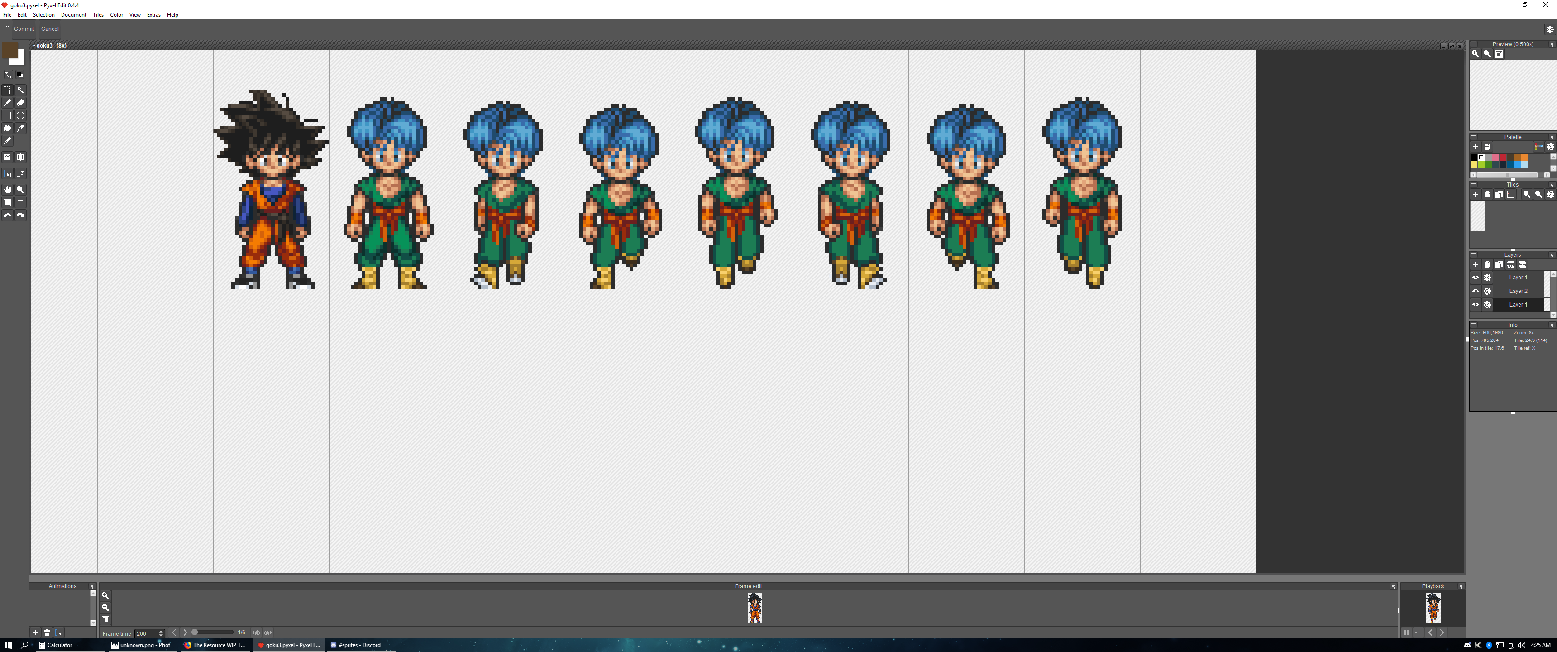Detach the Frame edit panel
Viewport: 1557px width, 652px height.
click(1393, 587)
